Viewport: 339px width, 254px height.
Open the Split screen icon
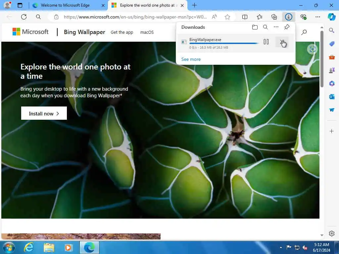(x=245, y=17)
